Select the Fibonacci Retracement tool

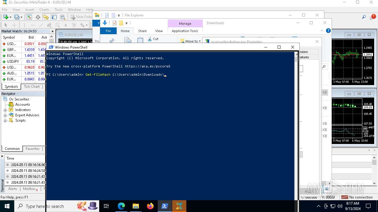point(58,25)
